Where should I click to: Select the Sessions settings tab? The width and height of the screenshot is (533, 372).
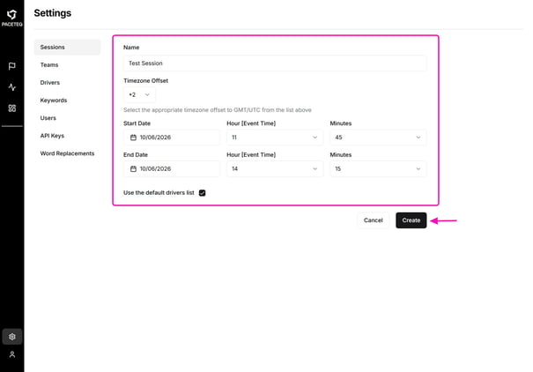point(67,47)
